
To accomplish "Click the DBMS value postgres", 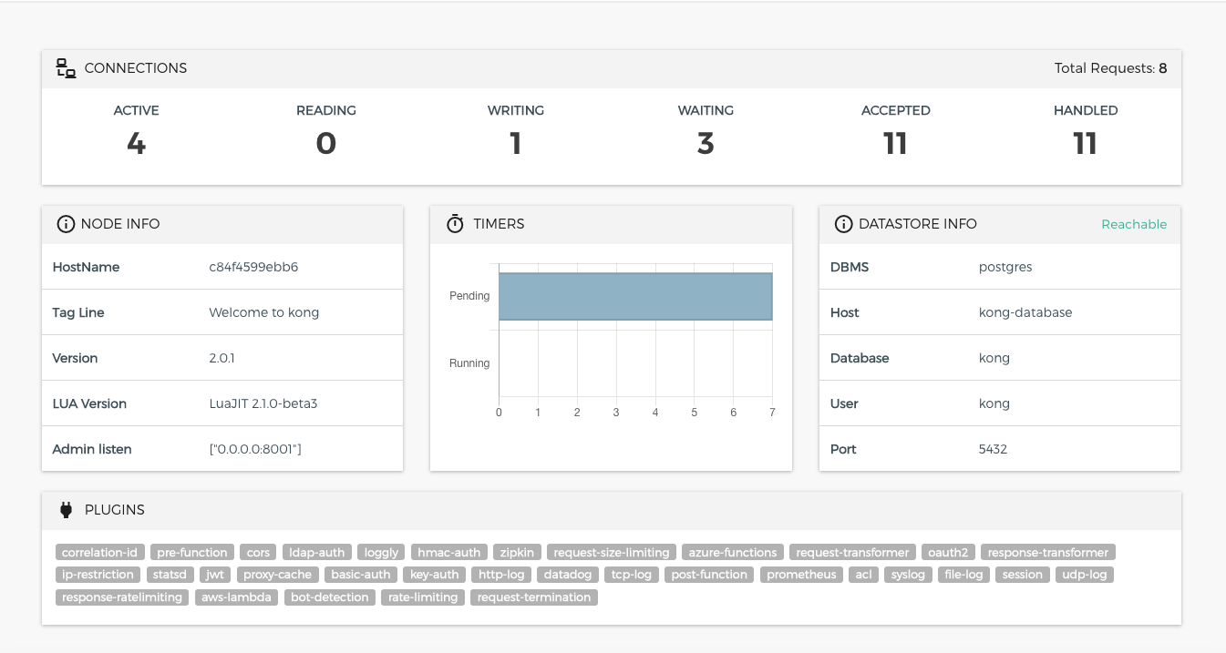I will tap(1005, 268).
